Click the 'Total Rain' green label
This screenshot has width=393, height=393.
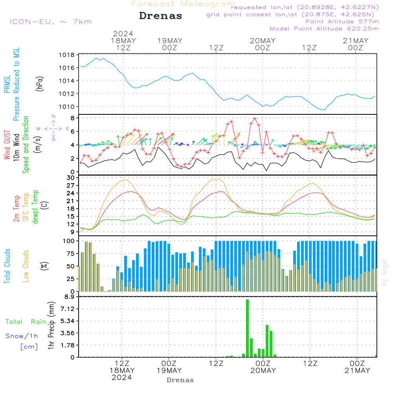coord(26,321)
